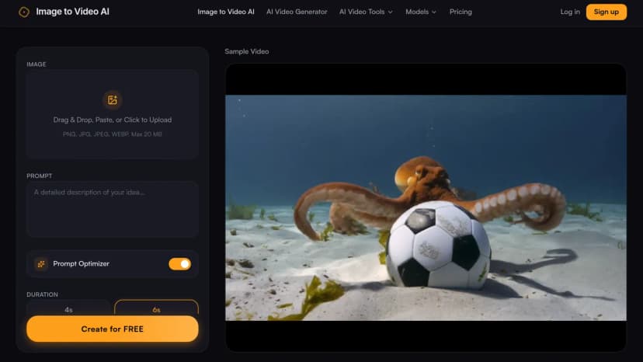Click the PROMPT section label

40,176
